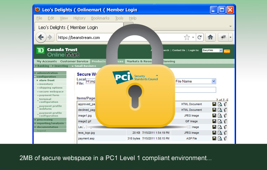Open the shipping options sidebar link

click(x=51, y=88)
